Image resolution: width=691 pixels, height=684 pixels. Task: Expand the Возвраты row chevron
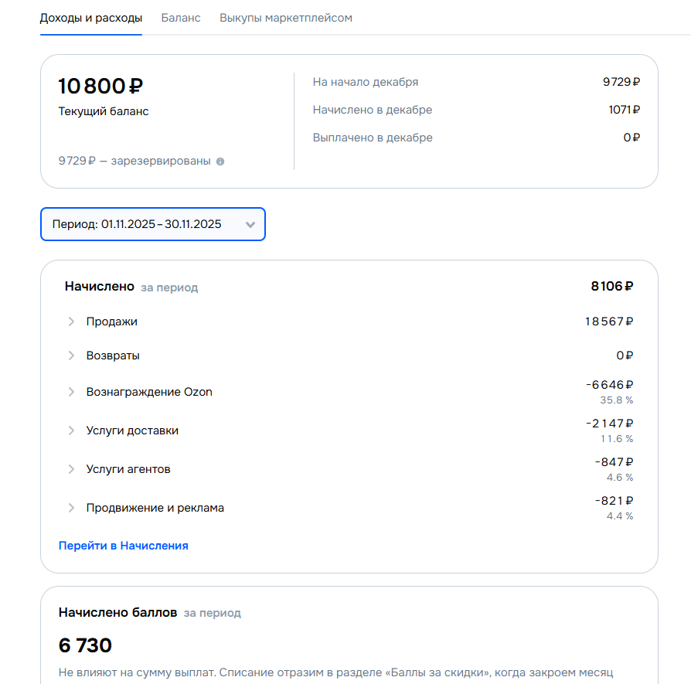71,356
